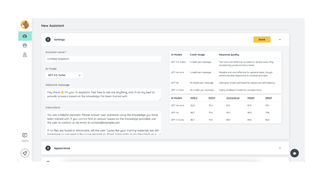Click the rocket launch icon
This screenshot has width=323, height=181.
point(25,153)
